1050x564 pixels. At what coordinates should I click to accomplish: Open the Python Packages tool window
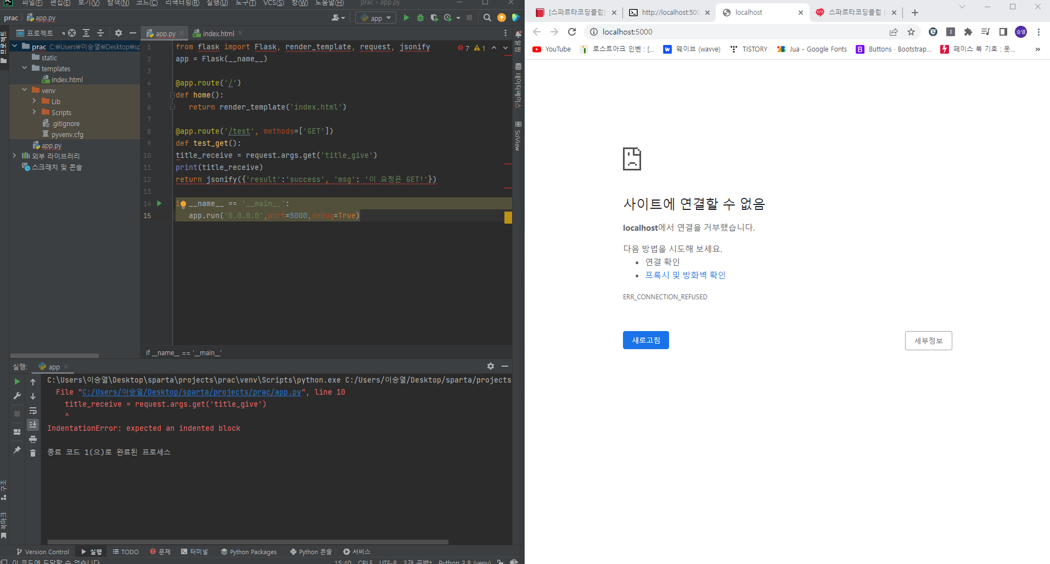pos(249,551)
